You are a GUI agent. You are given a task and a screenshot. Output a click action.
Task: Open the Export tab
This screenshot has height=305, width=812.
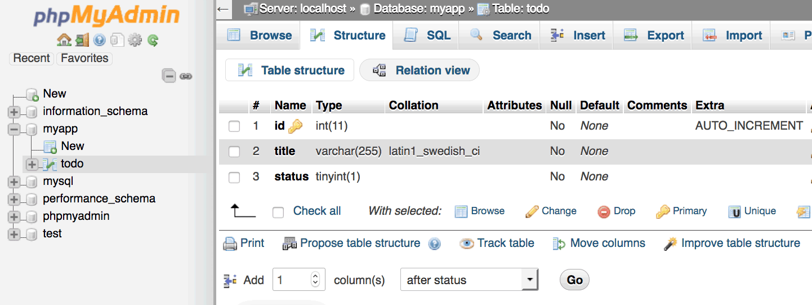[654, 36]
